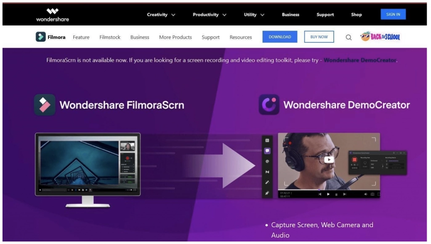Expand the Utility dropdown menu

(254, 15)
